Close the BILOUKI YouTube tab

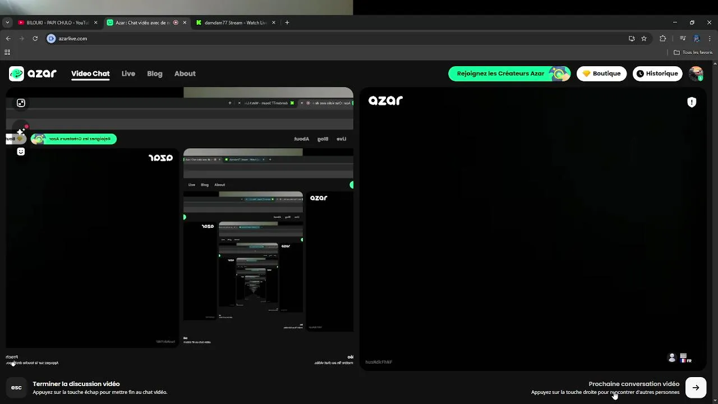[x=95, y=22]
